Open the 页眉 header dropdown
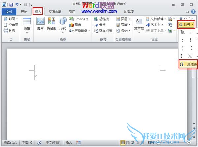 pyautogui.click(x=123, y=19)
